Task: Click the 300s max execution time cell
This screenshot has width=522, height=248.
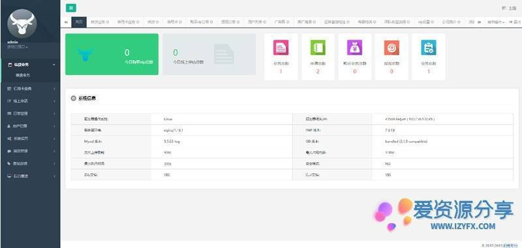Action: point(222,163)
